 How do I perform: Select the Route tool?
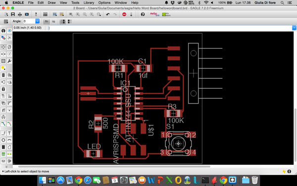3,124
